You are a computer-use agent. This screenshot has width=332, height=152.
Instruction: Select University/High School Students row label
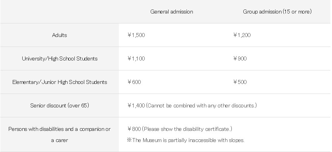coord(60,59)
